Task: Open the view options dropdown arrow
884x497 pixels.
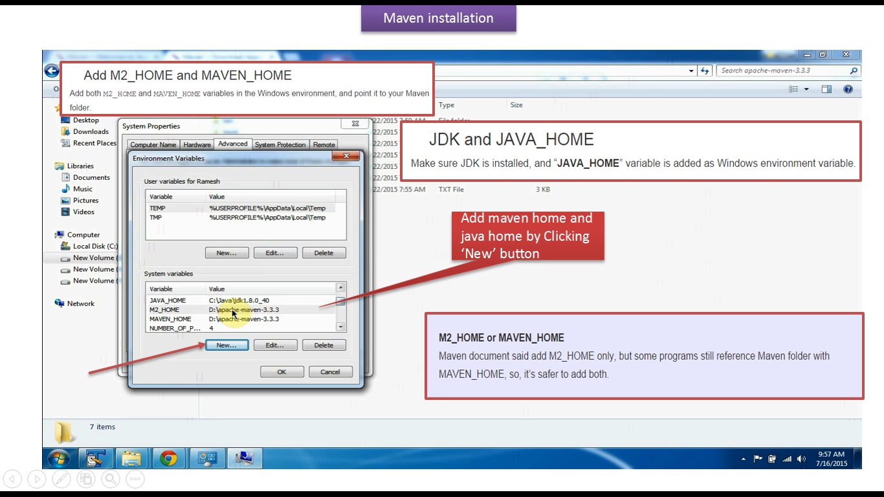Action: coord(806,89)
